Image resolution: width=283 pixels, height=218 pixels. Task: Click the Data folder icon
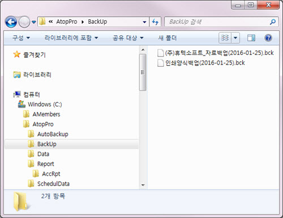tap(31, 154)
